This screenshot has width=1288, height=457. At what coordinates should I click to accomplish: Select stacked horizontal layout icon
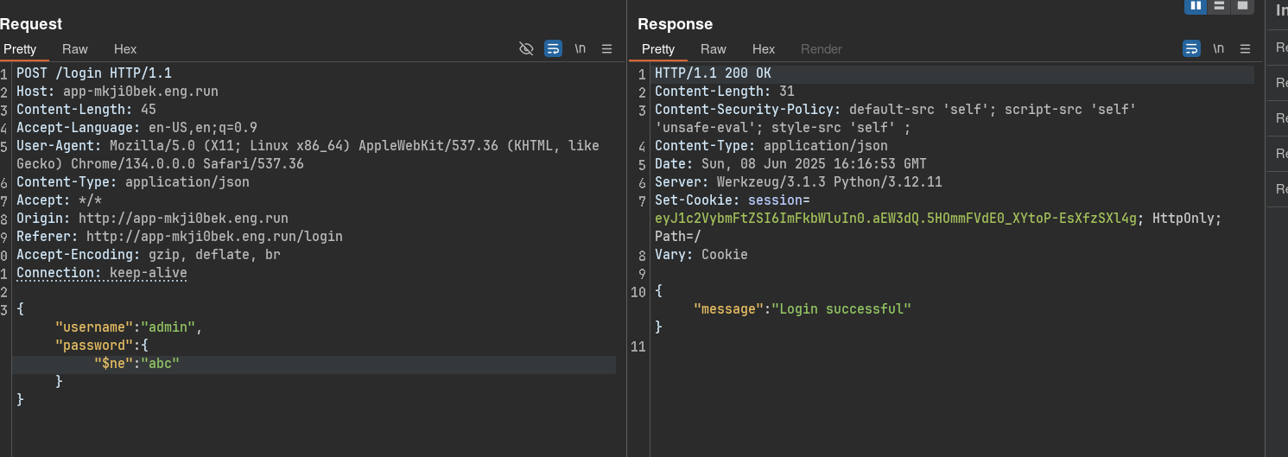[1219, 6]
